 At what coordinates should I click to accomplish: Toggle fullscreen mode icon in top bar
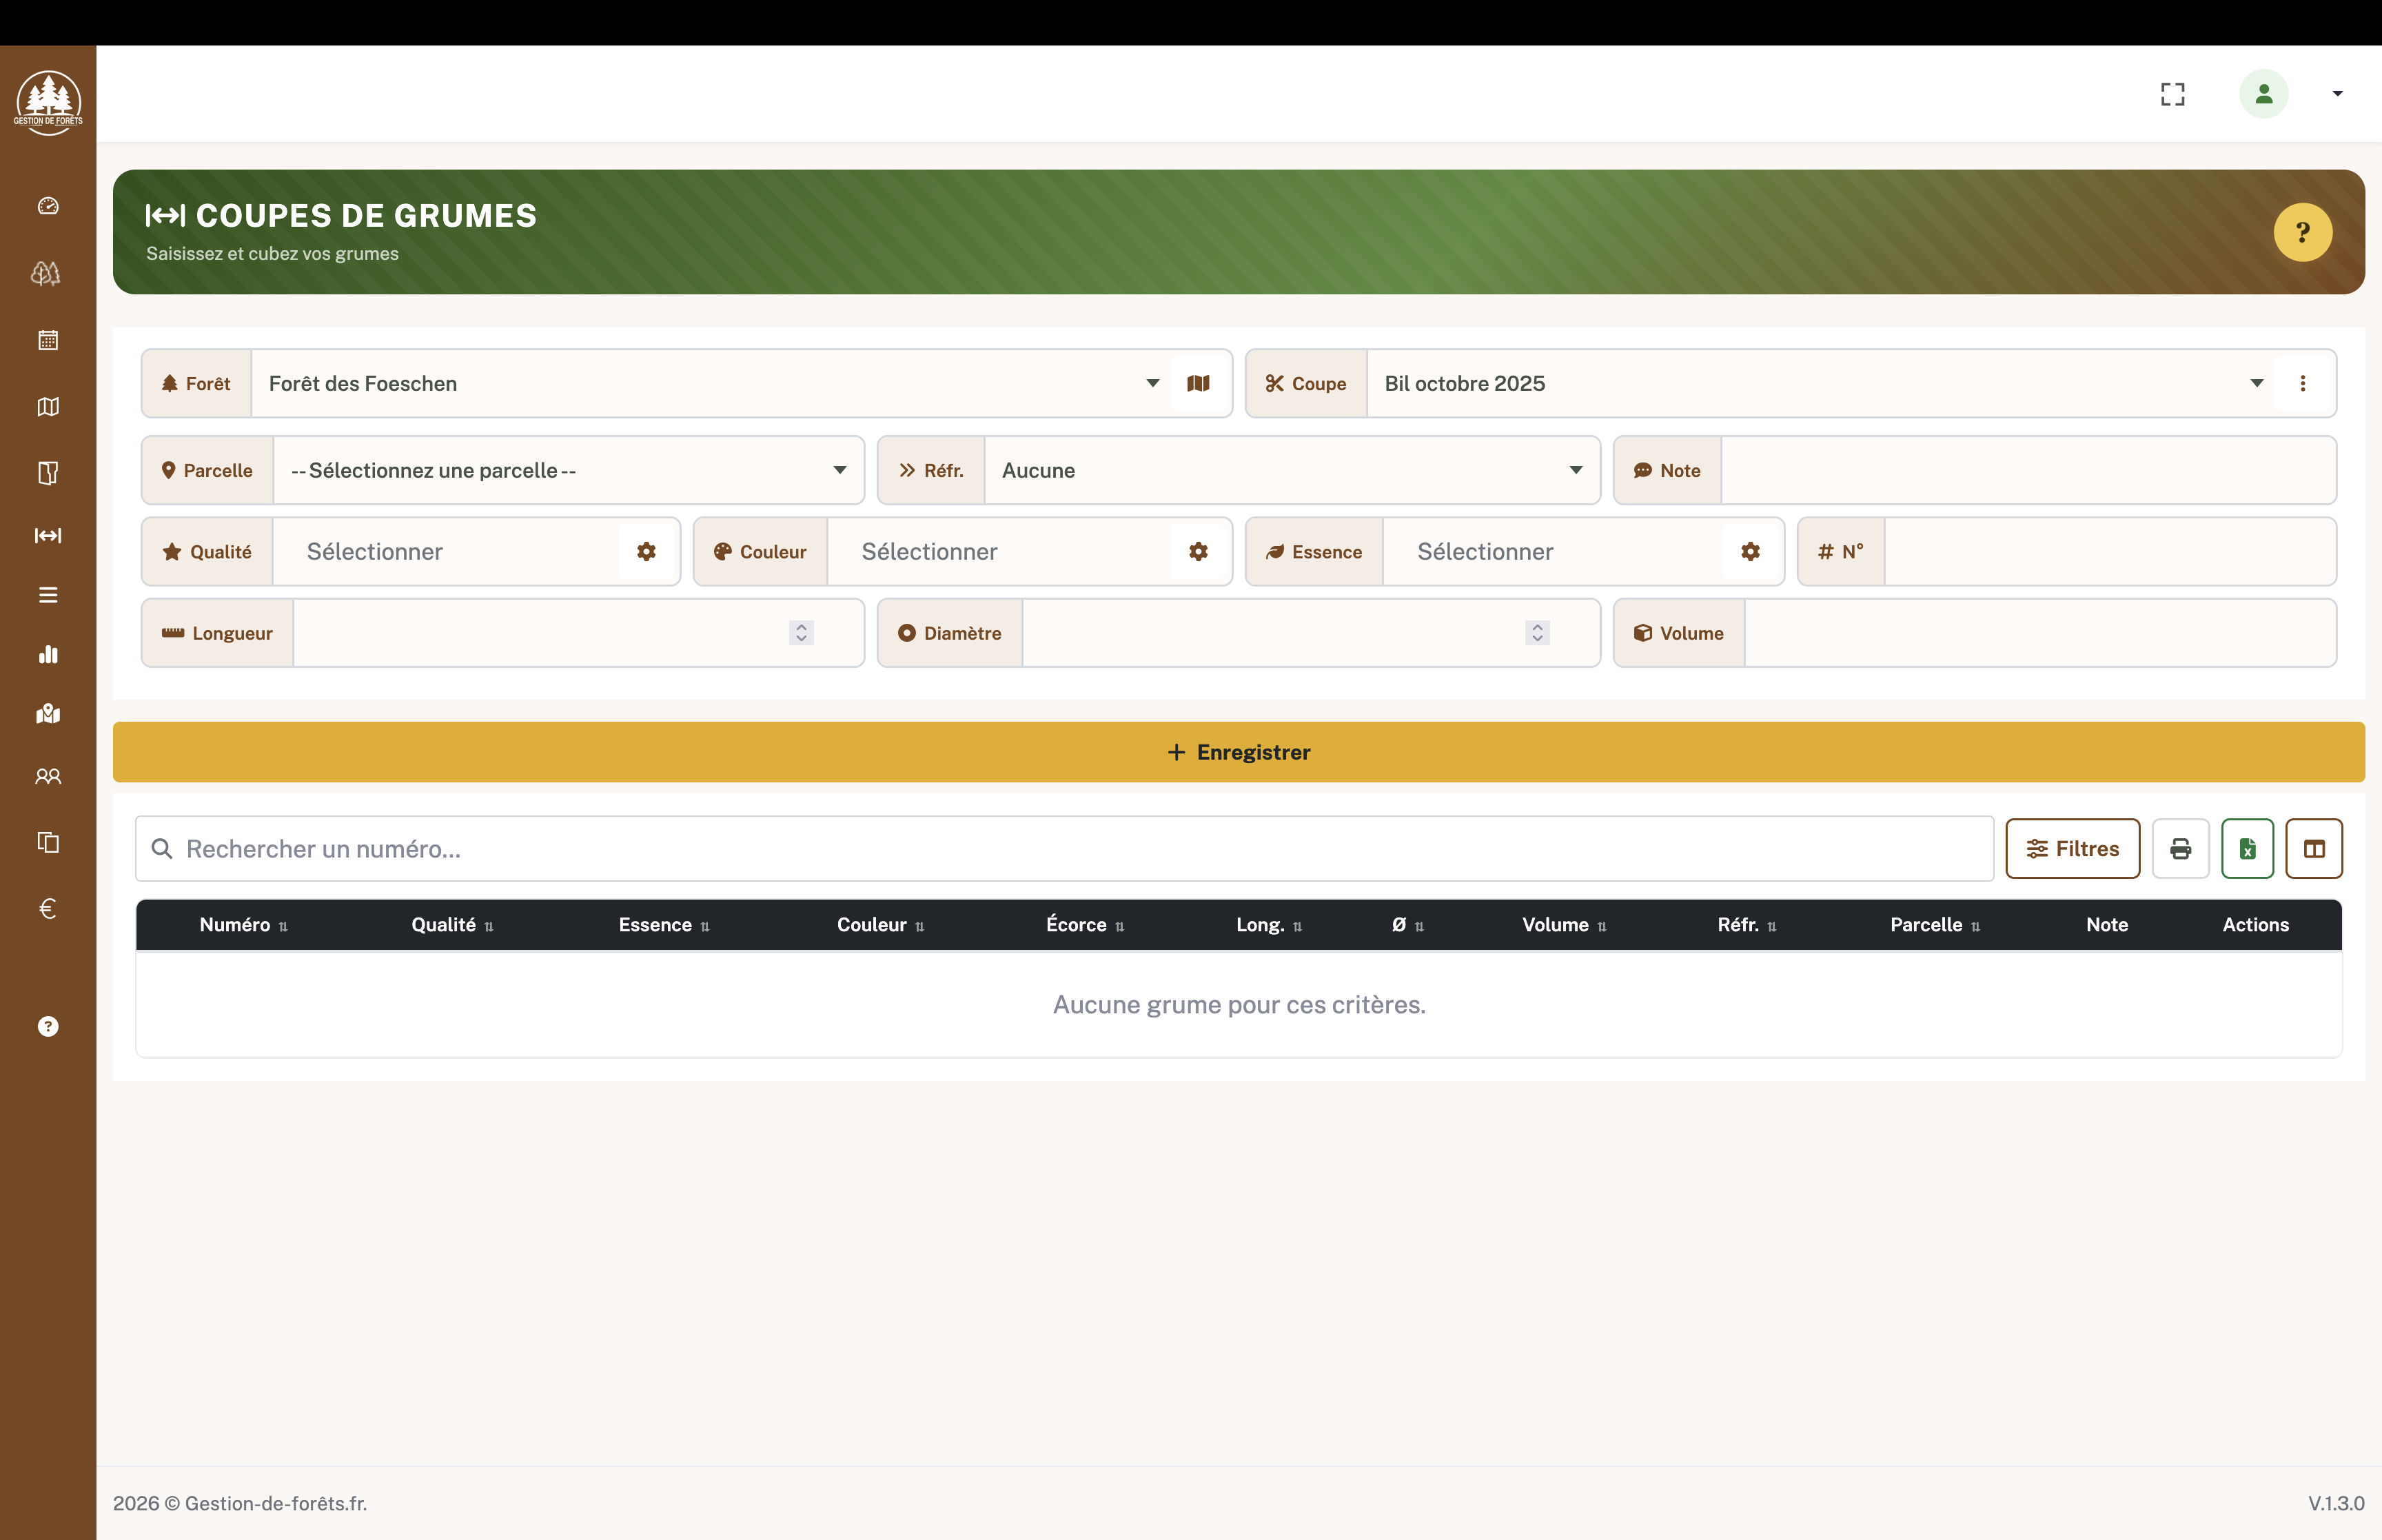point(2172,94)
